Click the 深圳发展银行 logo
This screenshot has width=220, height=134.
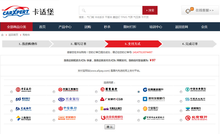click(x=154, y=99)
